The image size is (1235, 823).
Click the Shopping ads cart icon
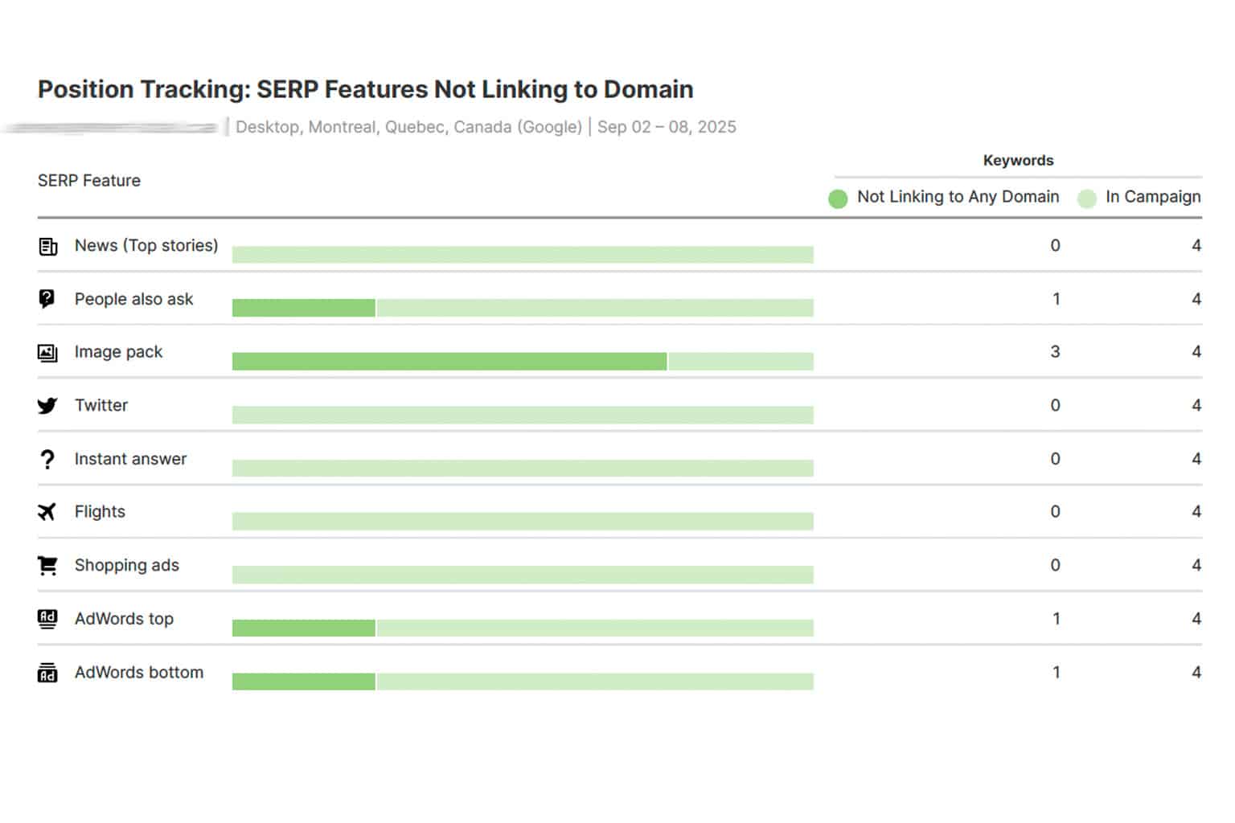(x=47, y=566)
